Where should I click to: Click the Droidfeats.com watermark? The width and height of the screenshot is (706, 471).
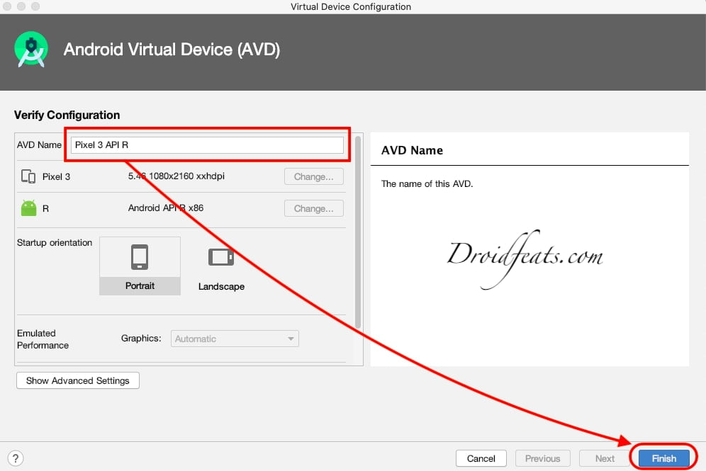[526, 255]
